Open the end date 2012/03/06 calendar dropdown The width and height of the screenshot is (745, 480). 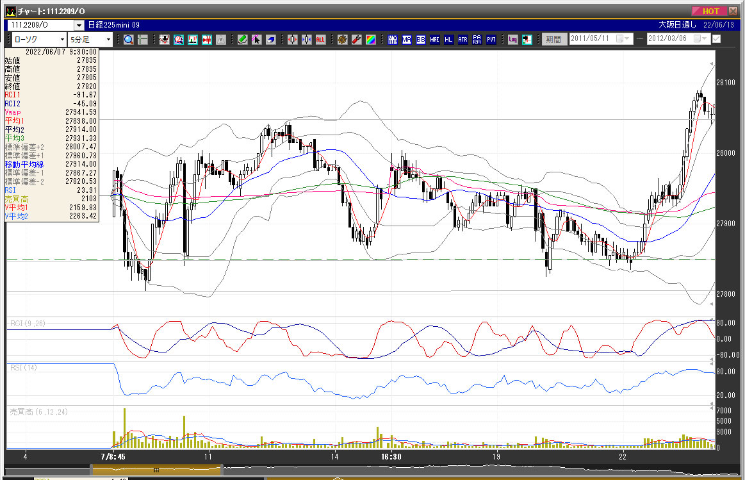(700, 38)
